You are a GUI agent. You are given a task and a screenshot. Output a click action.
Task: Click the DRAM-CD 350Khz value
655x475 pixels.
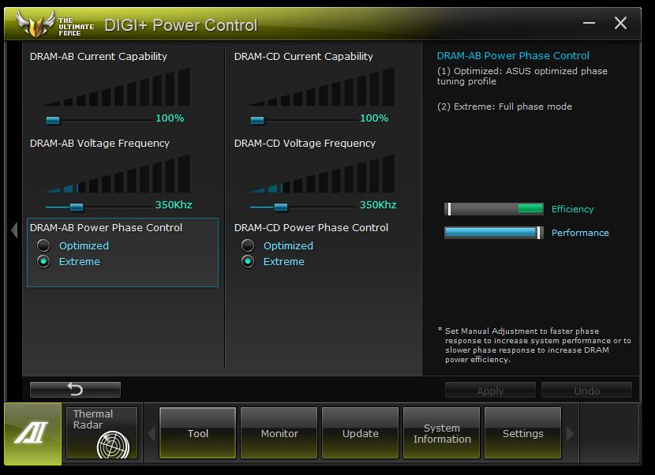[378, 204]
